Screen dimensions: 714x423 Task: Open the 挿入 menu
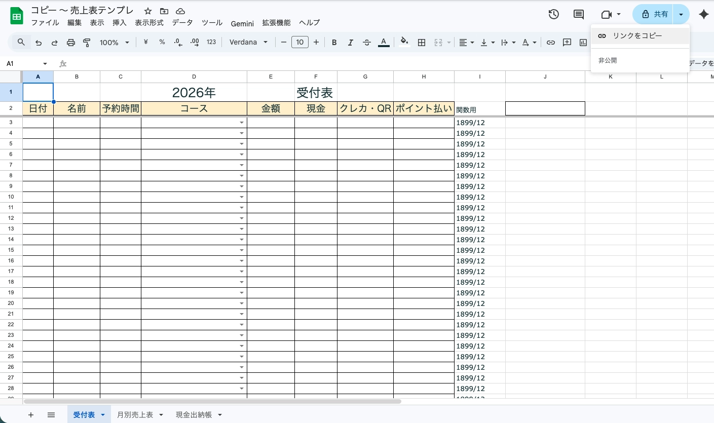(x=119, y=23)
